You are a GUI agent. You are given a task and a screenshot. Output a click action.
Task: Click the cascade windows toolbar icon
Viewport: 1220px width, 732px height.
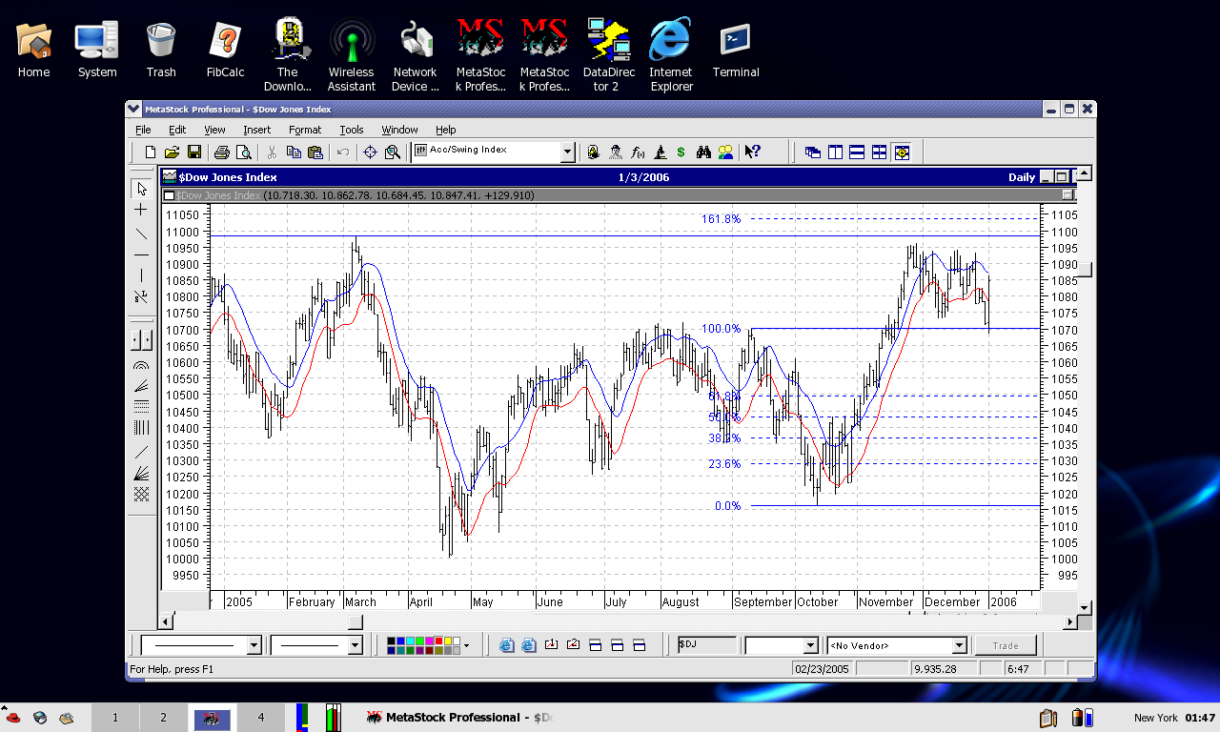click(813, 152)
